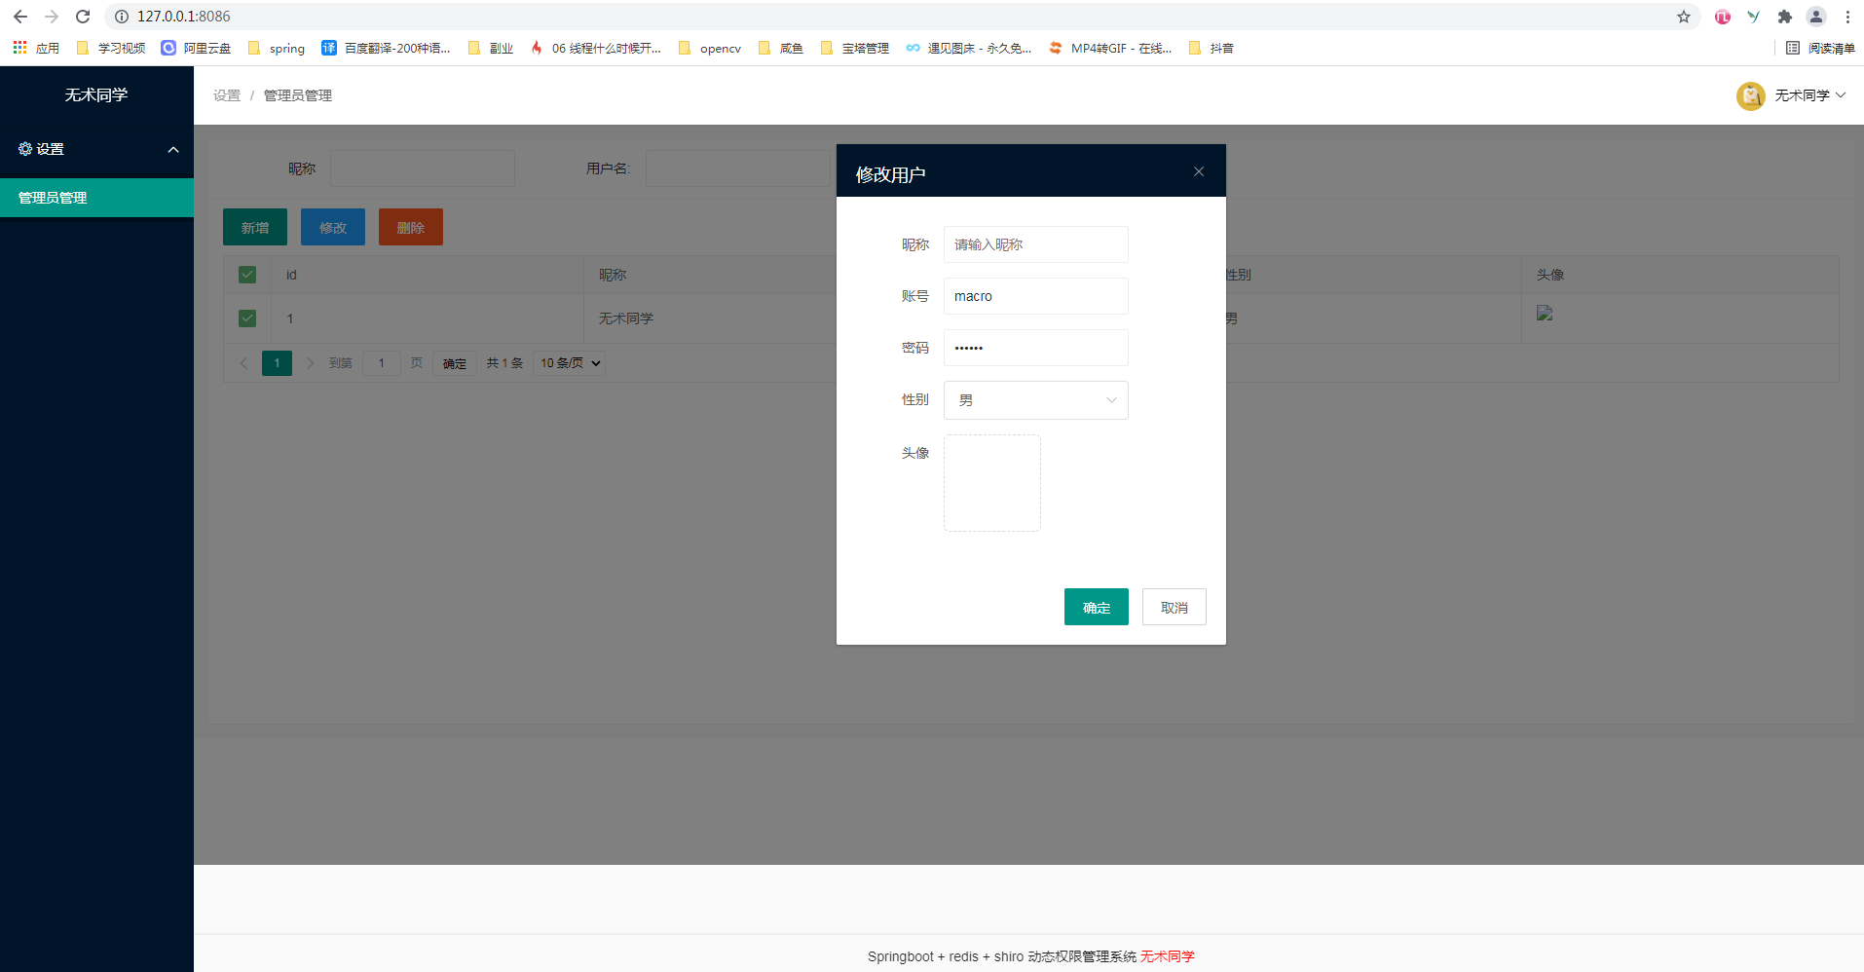
Task: Open the 遇见图床 bookmark
Action: click(x=968, y=48)
